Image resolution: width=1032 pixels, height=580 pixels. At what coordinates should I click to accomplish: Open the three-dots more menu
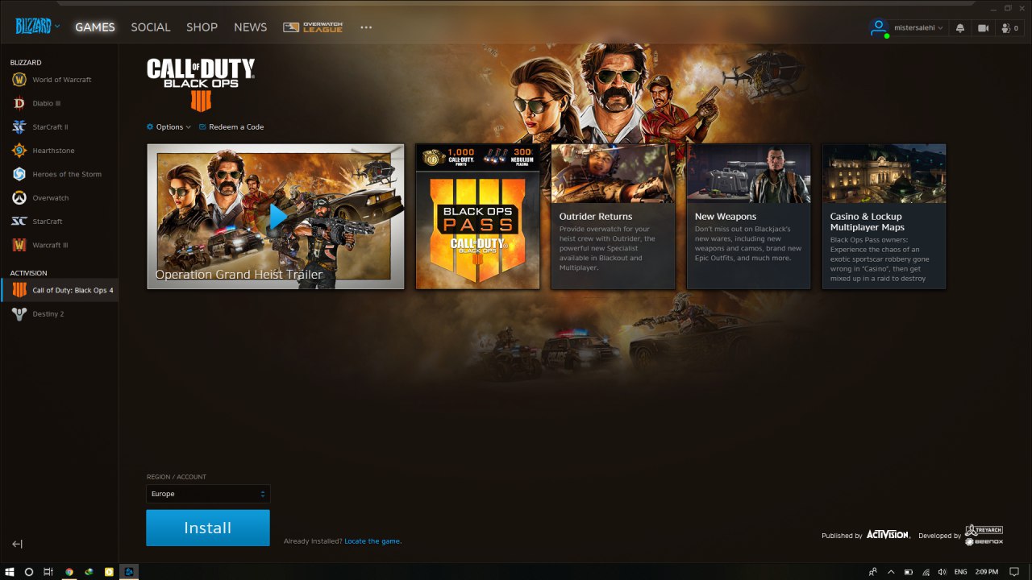click(366, 27)
